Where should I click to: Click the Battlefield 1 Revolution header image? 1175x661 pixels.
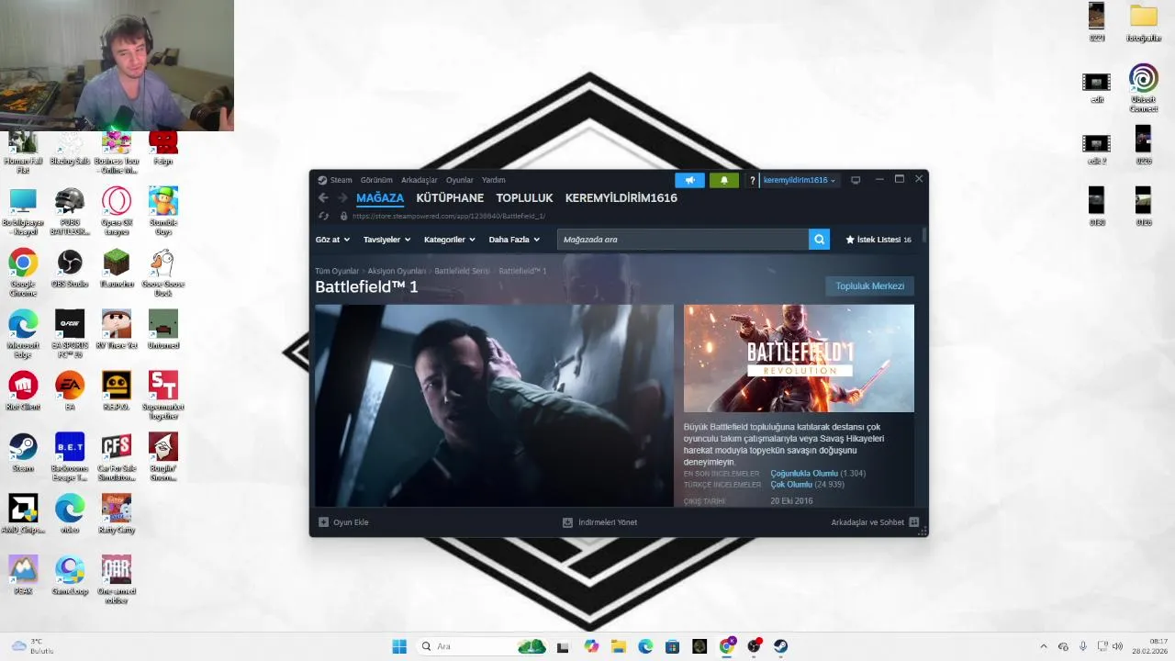pyautogui.click(x=799, y=358)
